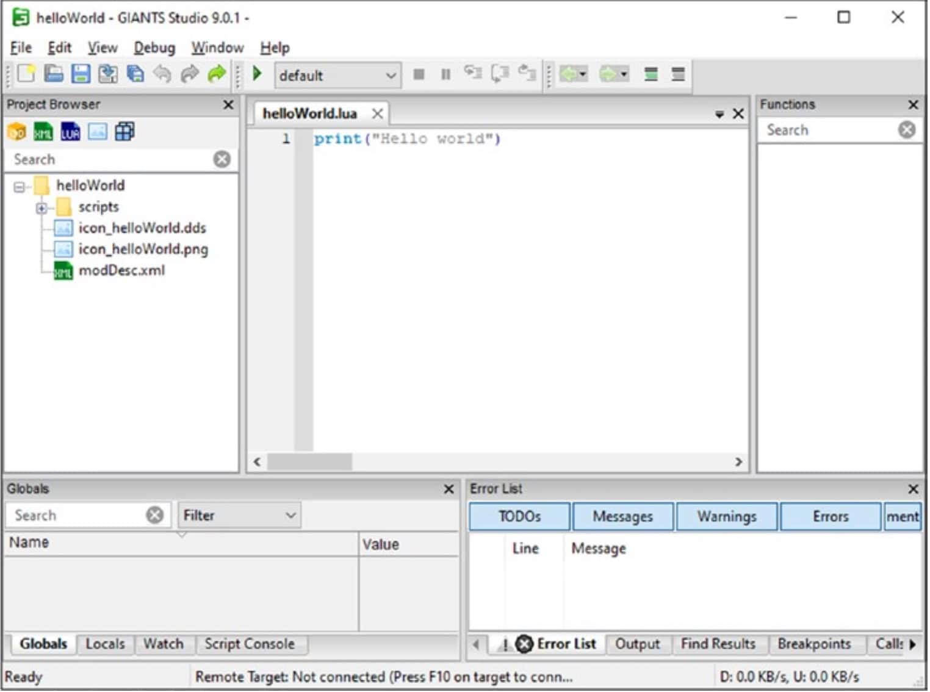Click the Project Browser search field

[x=110, y=160]
